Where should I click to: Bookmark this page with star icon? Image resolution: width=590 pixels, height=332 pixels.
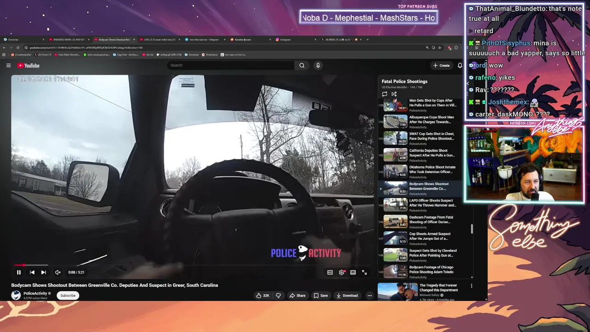click(x=440, y=47)
